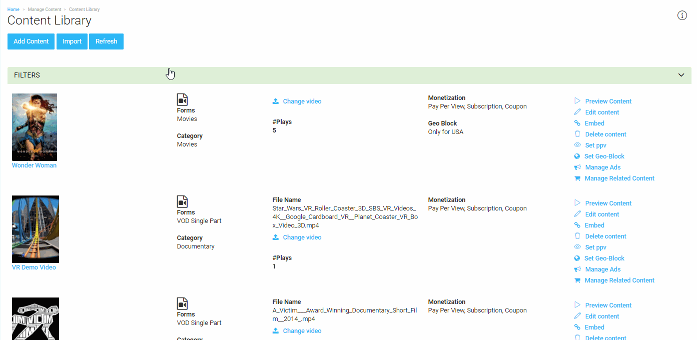Open Manage Content breadcrumb link

coord(45,9)
